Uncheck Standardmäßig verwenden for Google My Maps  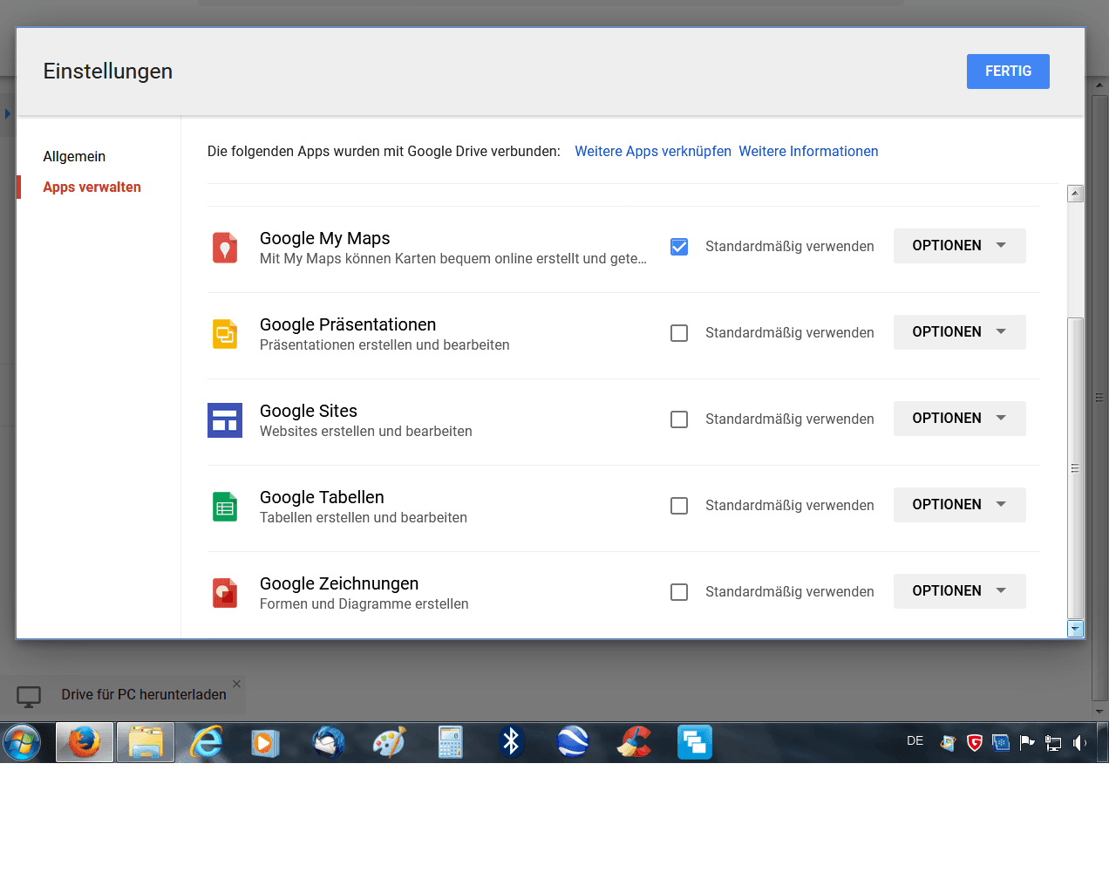click(679, 247)
